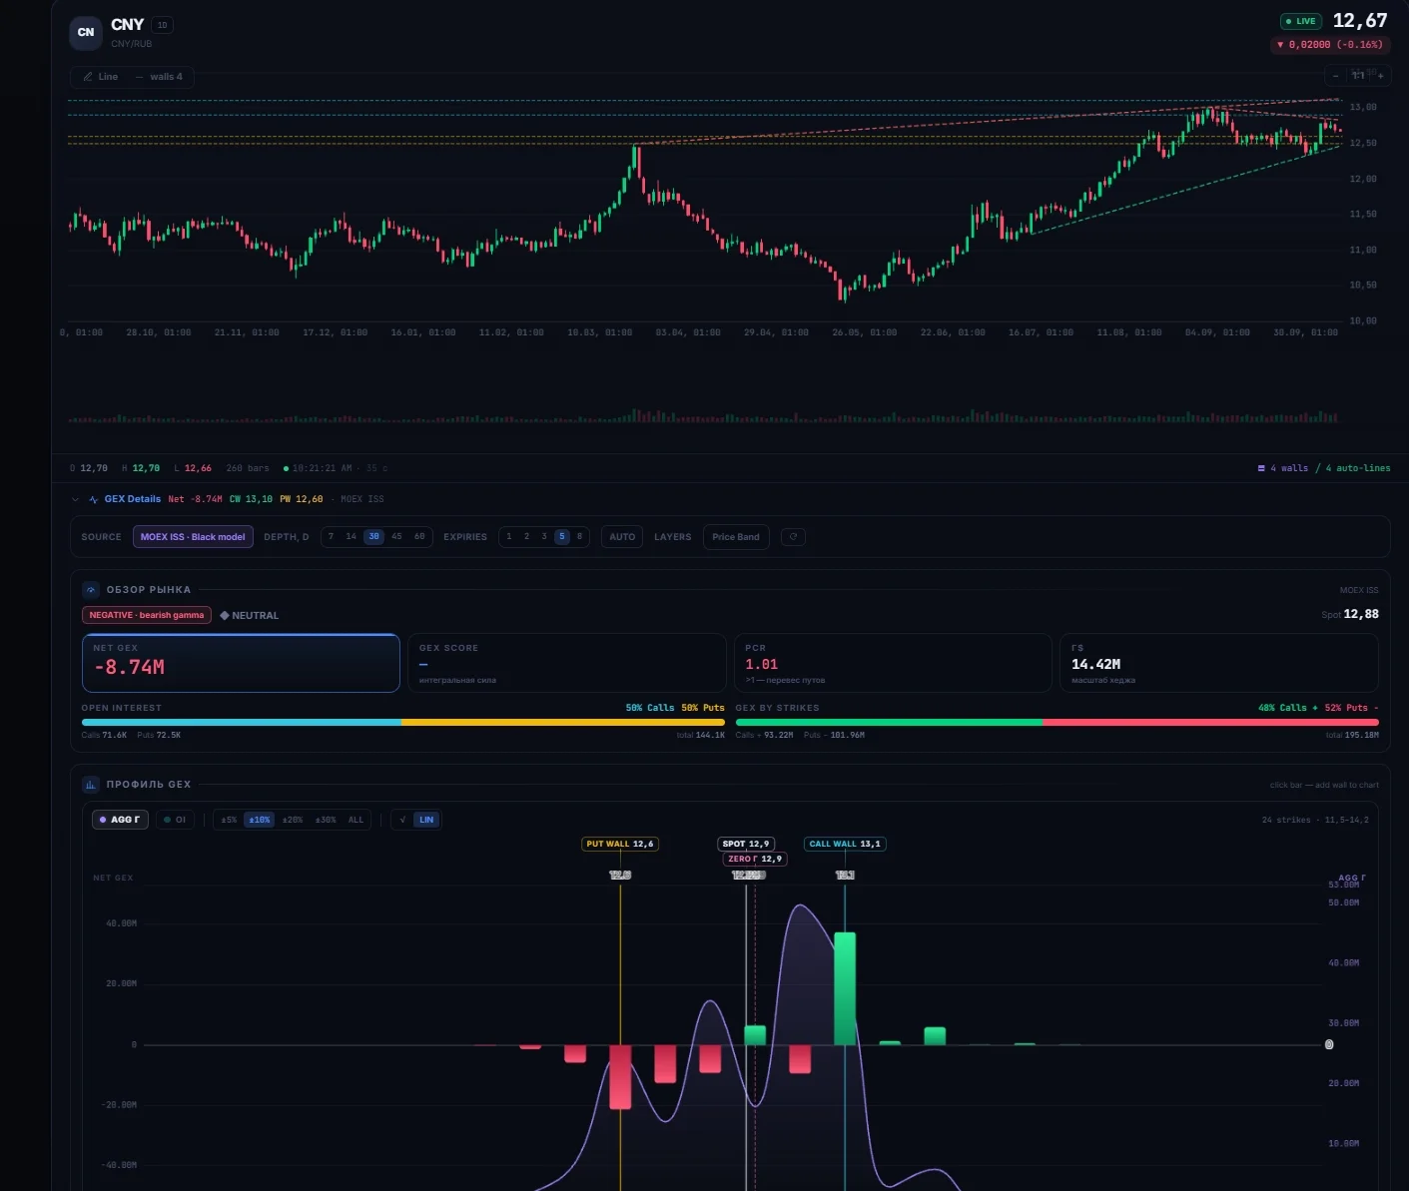1409x1191 pixels.
Task: Choose the ±20% strike range
Action: tap(293, 820)
